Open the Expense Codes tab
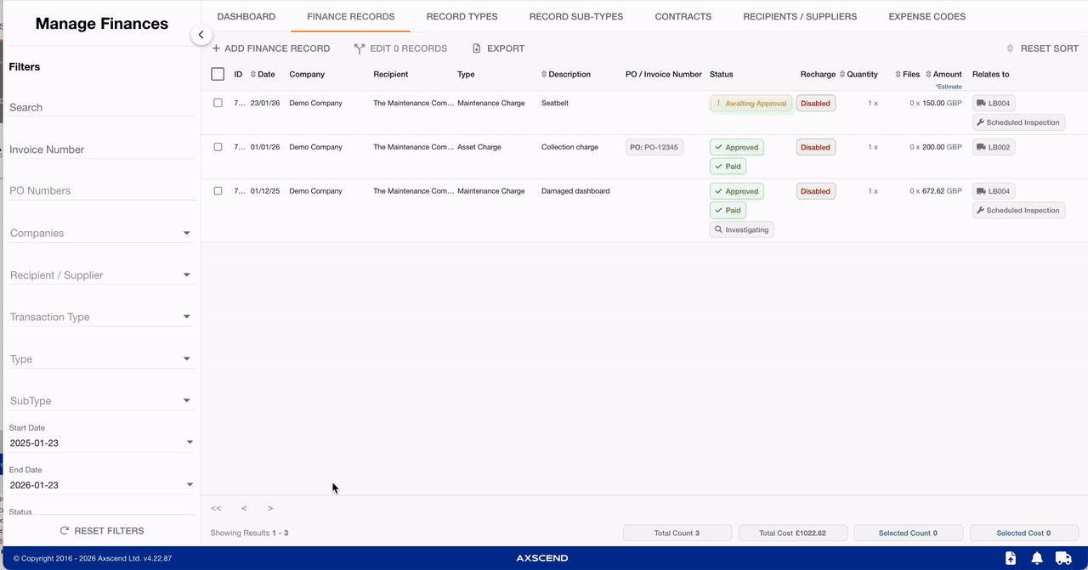This screenshot has height=570, width=1088. tap(926, 16)
